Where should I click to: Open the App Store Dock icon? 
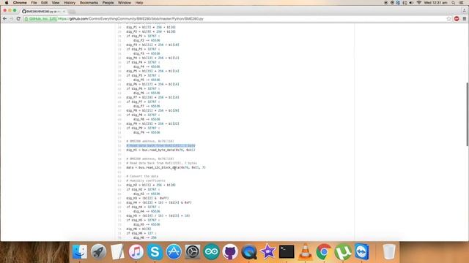pyautogui.click(x=174, y=252)
